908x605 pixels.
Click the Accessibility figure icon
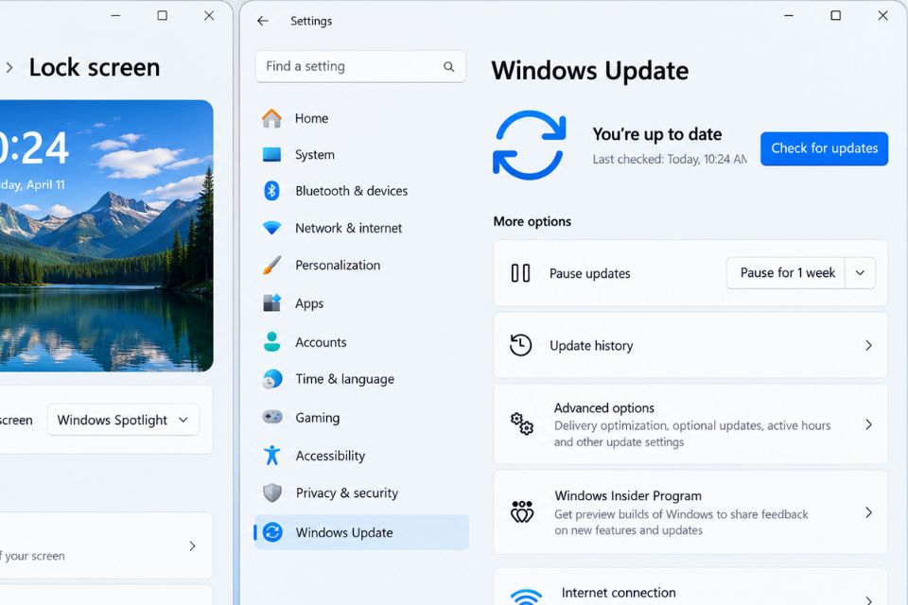point(271,455)
